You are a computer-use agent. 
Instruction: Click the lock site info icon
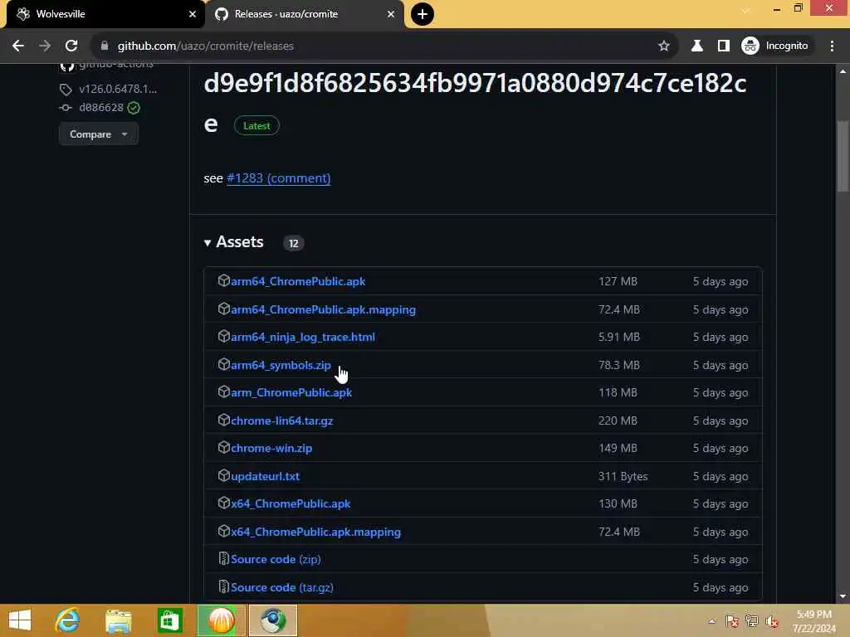click(x=105, y=46)
